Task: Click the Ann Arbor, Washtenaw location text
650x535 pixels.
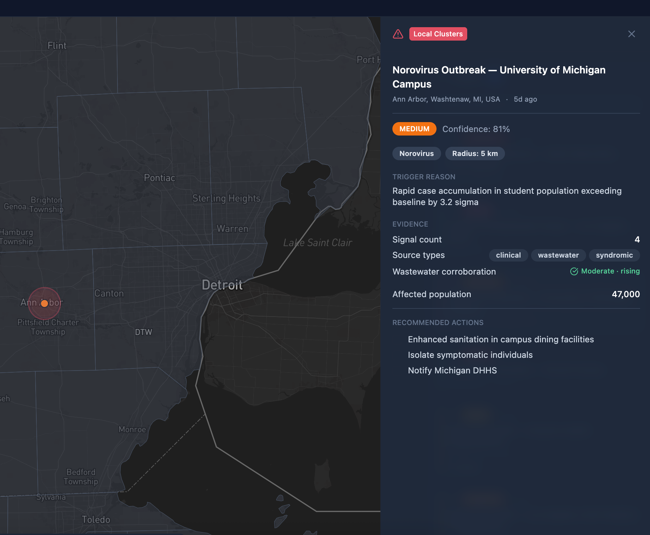Action: (446, 99)
